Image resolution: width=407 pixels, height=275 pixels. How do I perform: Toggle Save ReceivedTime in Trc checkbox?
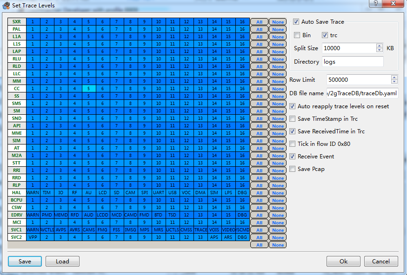pos(292,131)
